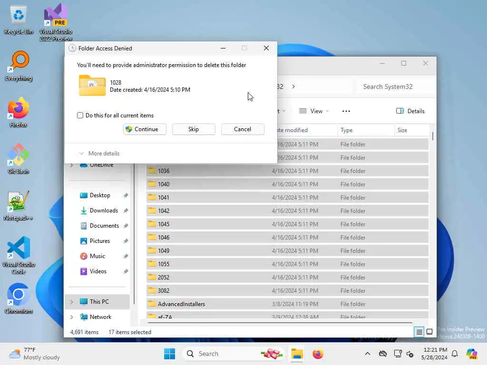The image size is (487, 365).
Task: Click the breadcrumb chevron after System32
Action: click(x=293, y=86)
